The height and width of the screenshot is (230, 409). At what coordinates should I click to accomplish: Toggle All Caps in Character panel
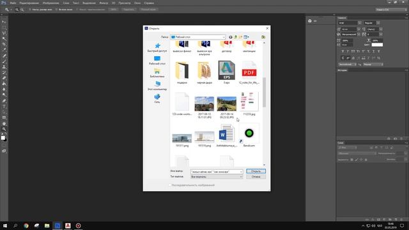pos(353,52)
